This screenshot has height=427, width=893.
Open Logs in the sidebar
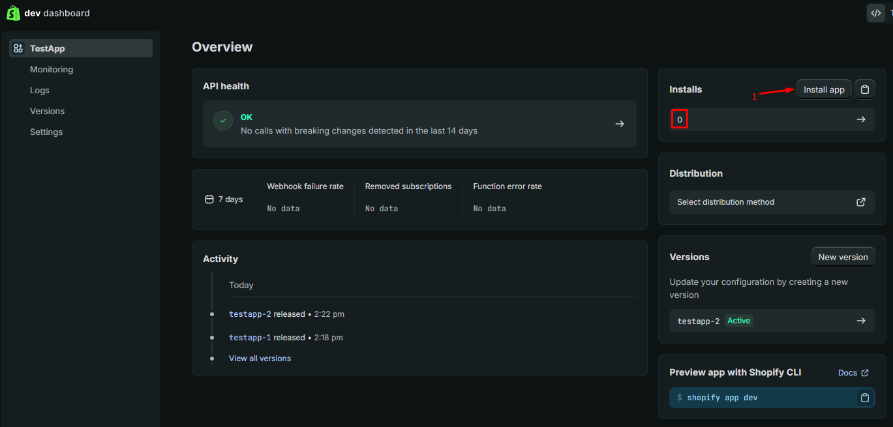(x=40, y=90)
